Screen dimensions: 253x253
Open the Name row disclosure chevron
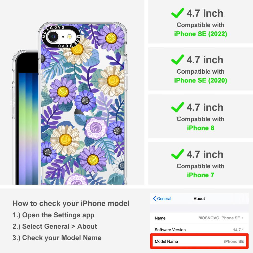click(243, 218)
